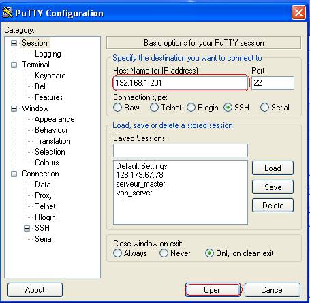Image resolution: width=310 pixels, height=303 pixels.
Task: Click the Host Name input field
Action: tap(181, 83)
